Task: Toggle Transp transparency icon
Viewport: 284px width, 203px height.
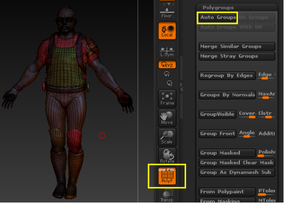Action: point(167,196)
